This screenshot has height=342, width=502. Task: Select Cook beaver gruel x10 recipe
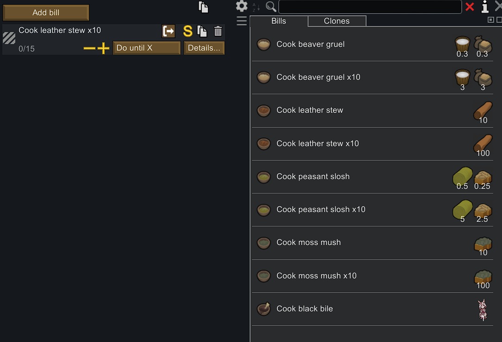373,77
